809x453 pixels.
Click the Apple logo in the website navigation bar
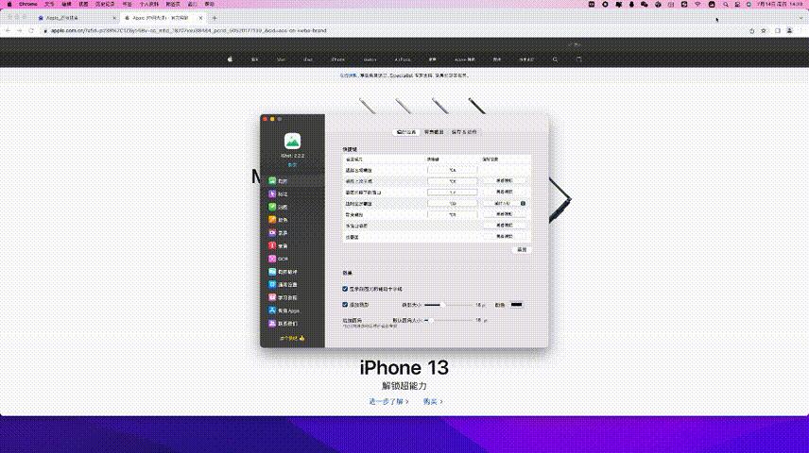tap(230, 59)
